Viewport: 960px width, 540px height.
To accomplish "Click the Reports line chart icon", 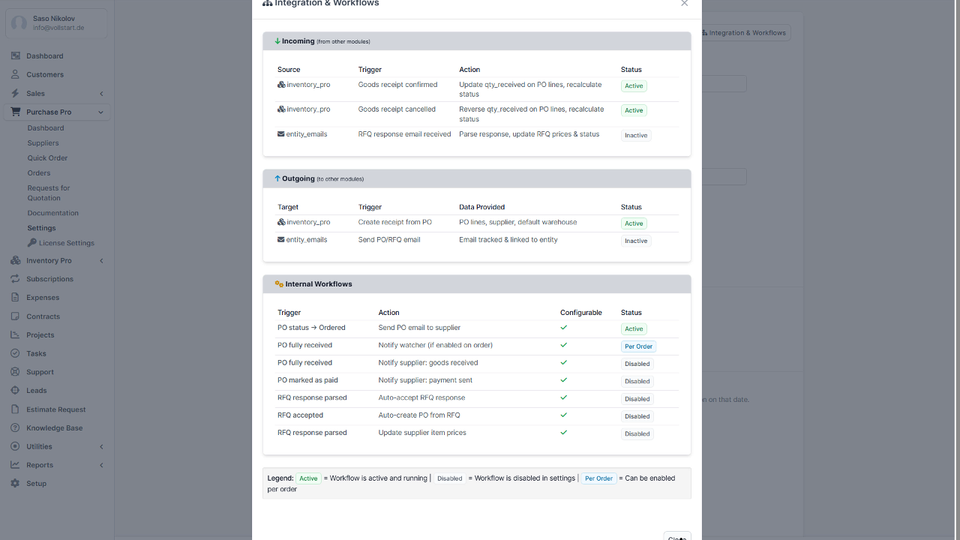I will coord(16,465).
